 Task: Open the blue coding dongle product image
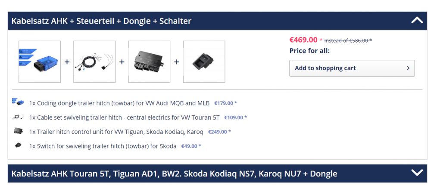pyautogui.click(x=40, y=62)
